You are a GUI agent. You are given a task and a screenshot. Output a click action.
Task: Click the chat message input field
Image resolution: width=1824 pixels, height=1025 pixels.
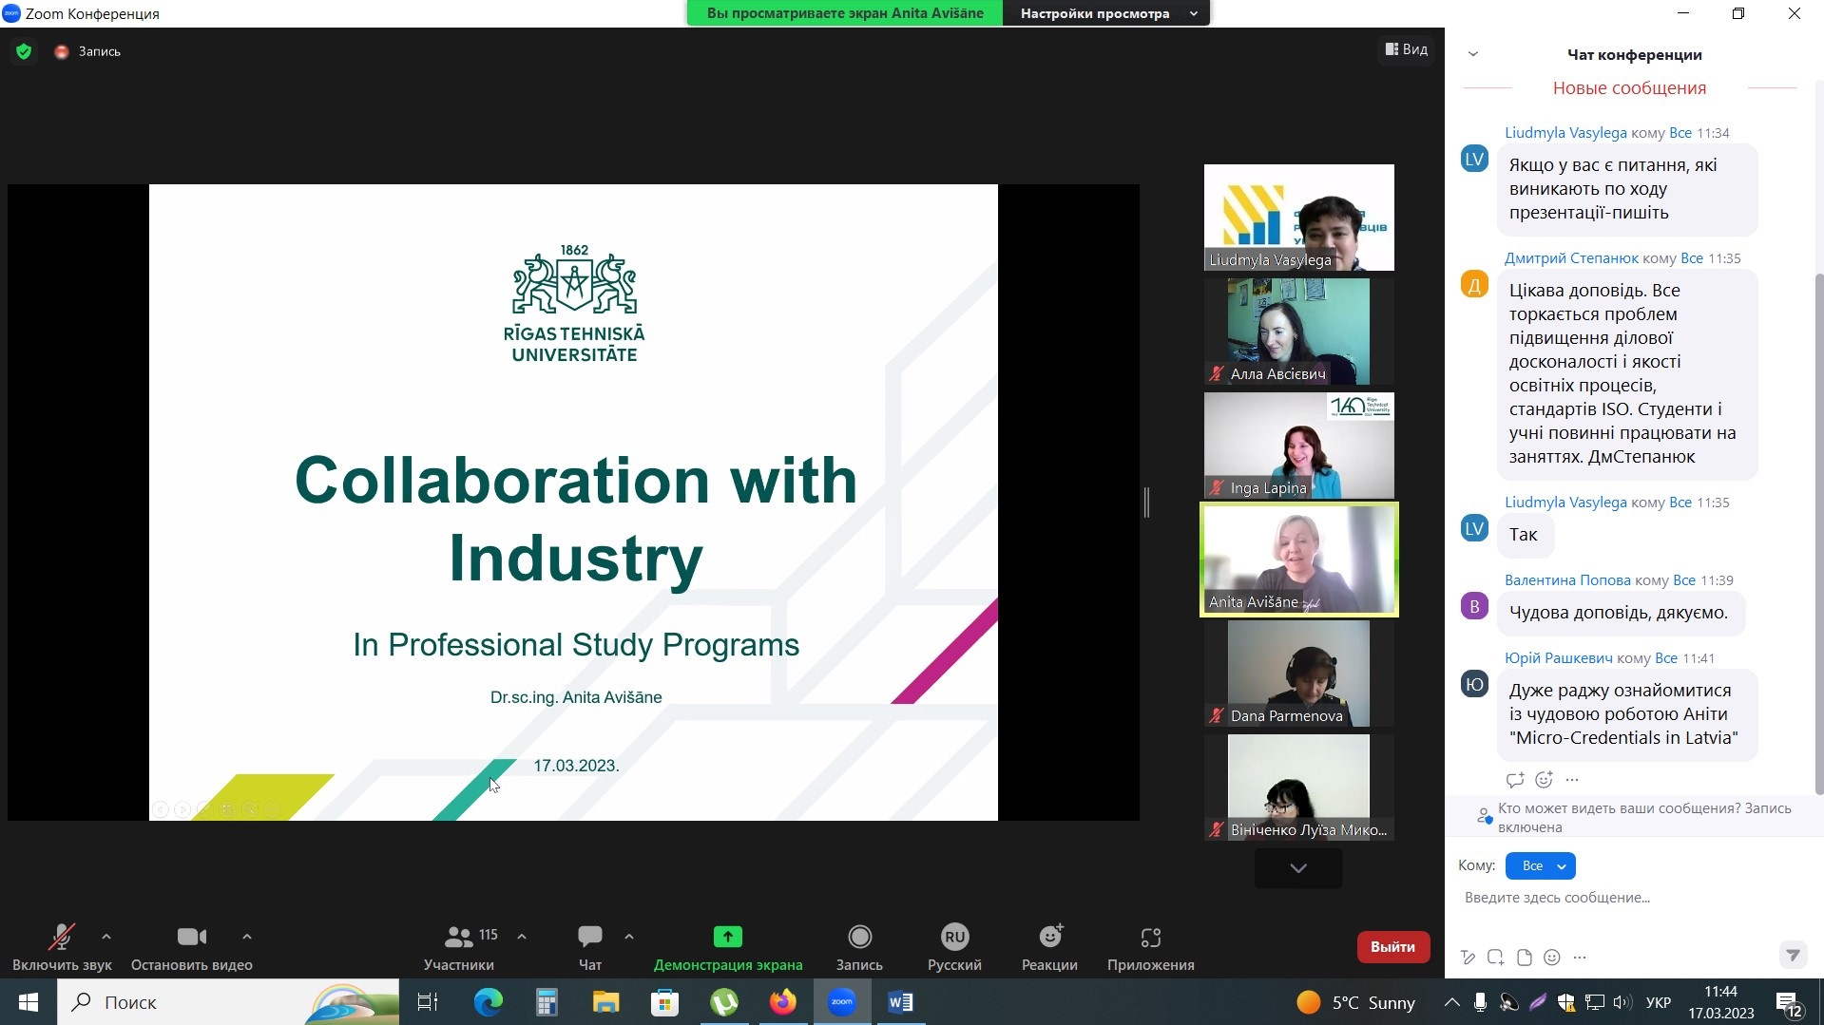[1616, 898]
